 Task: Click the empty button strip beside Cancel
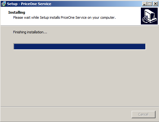pos(66,114)
